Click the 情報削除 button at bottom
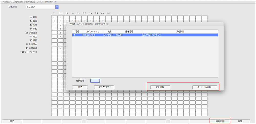 pos(220,121)
